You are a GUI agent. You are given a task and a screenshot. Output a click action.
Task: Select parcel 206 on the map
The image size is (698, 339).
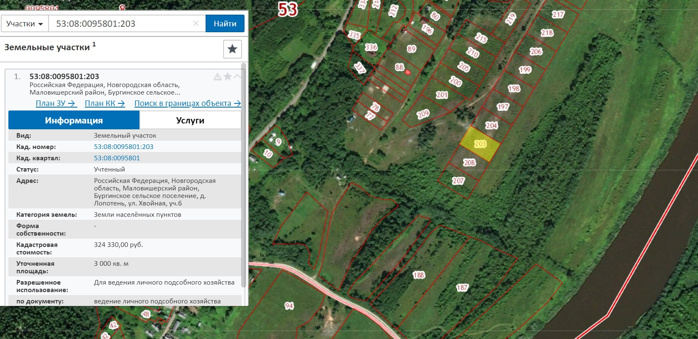(x=536, y=51)
